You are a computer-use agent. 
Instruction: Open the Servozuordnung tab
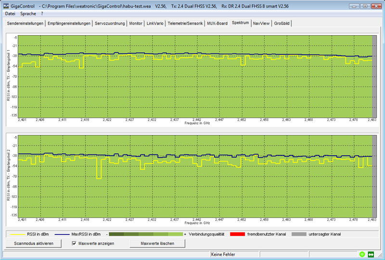[110, 23]
